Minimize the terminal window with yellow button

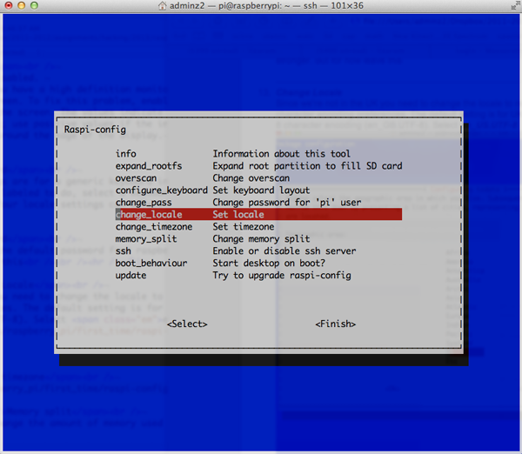(x=21, y=5)
